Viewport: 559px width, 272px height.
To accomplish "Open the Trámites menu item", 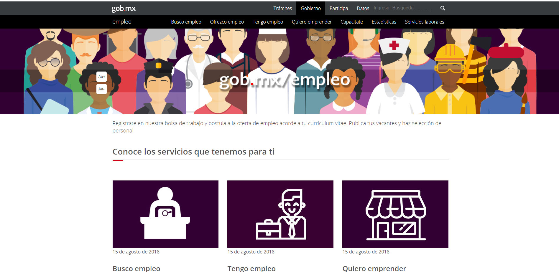I will (282, 8).
